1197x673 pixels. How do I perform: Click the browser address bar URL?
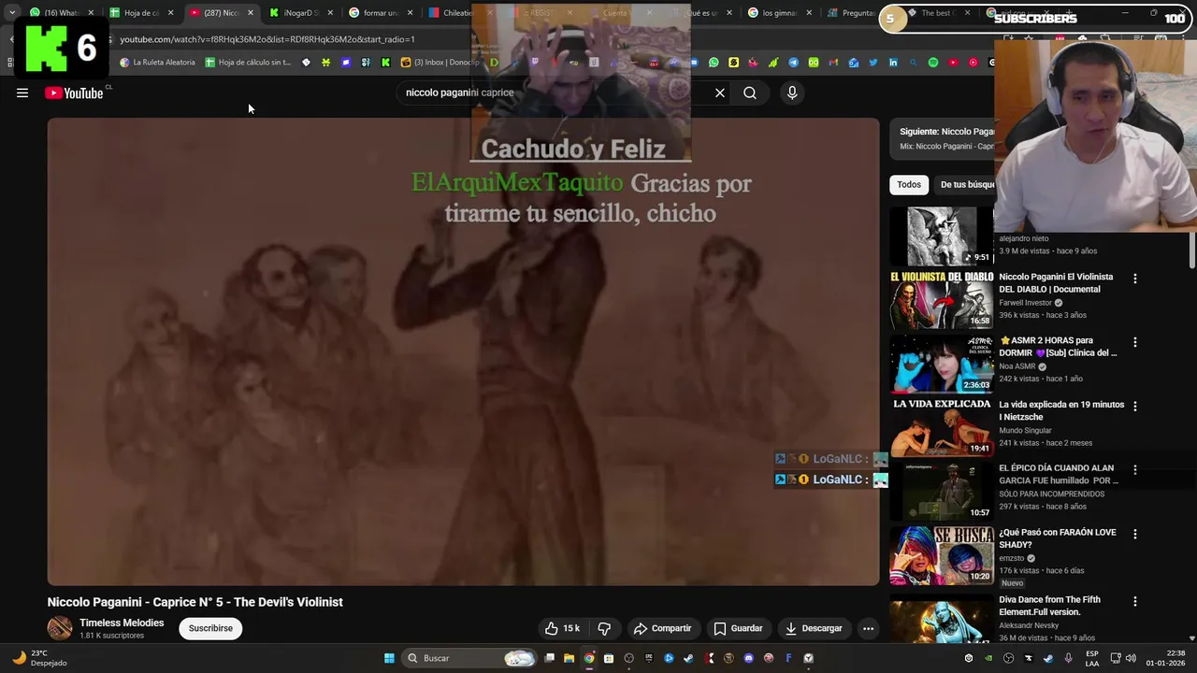267,39
